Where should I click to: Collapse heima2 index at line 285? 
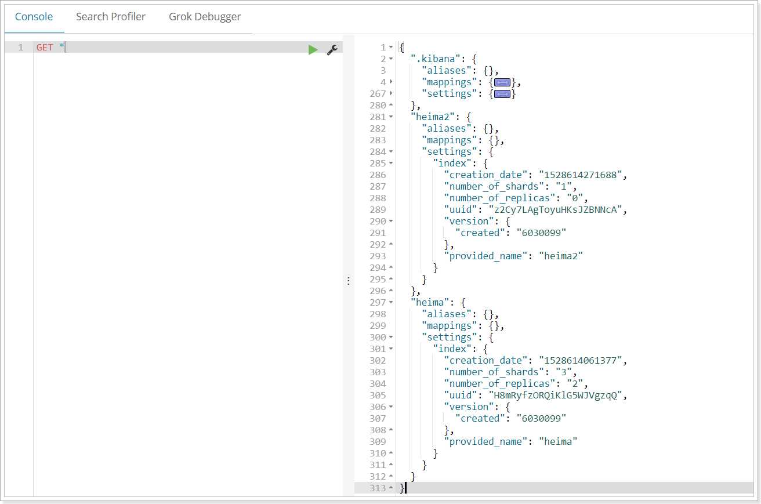(x=391, y=164)
